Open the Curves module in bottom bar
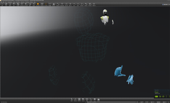170x103 pixels. click(x=91, y=100)
